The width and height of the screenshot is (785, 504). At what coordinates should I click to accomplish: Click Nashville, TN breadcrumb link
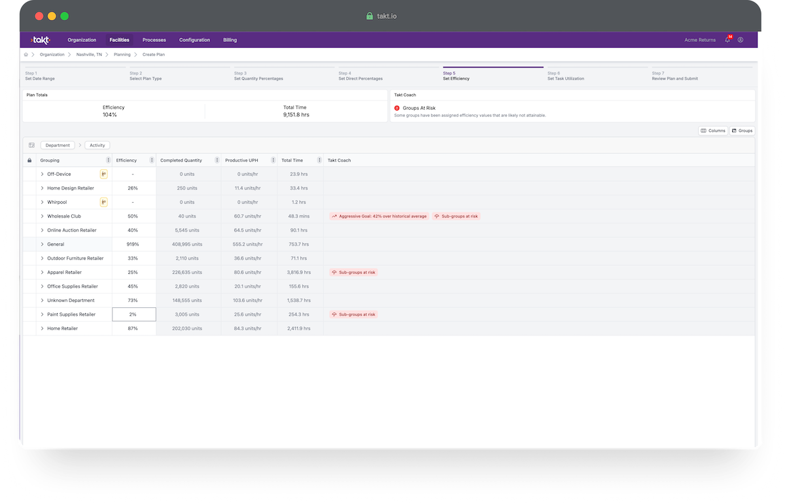coord(89,55)
